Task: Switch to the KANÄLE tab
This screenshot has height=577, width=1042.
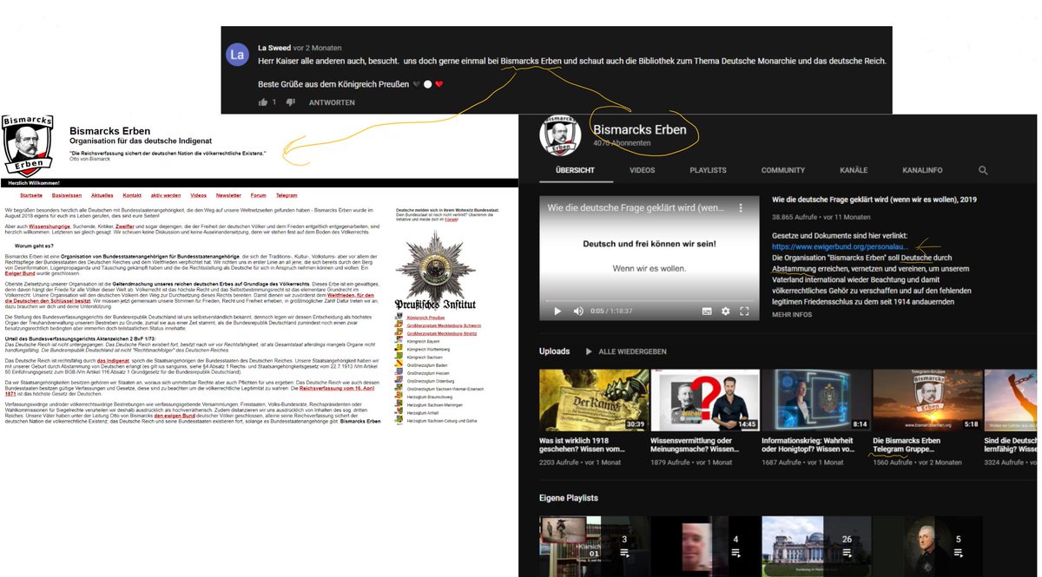Action: (x=854, y=170)
